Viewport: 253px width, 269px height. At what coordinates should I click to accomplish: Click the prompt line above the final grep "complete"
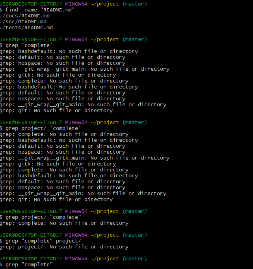pyautogui.click(x=73, y=259)
